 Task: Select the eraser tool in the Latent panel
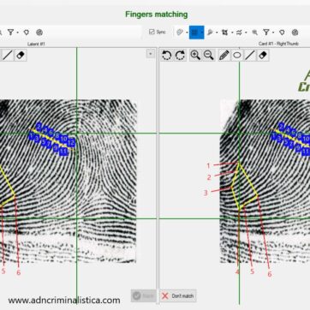coord(21,56)
